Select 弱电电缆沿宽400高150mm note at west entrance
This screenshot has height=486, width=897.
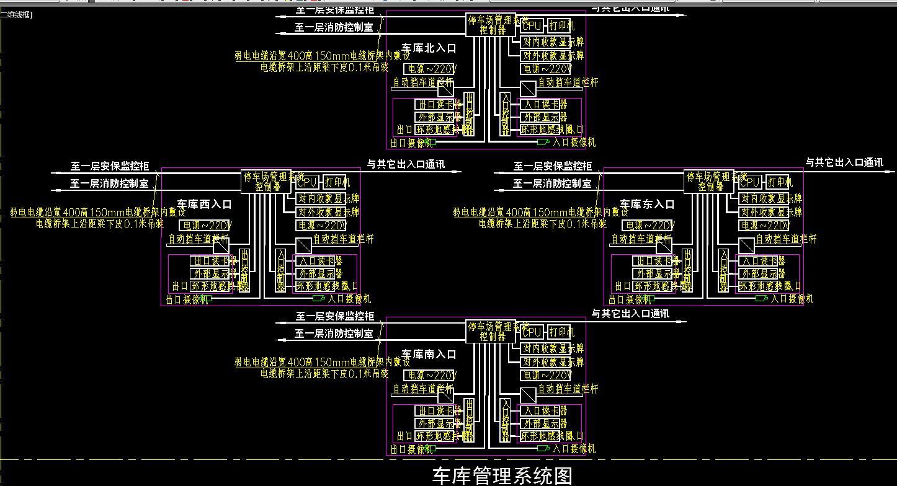(x=97, y=213)
